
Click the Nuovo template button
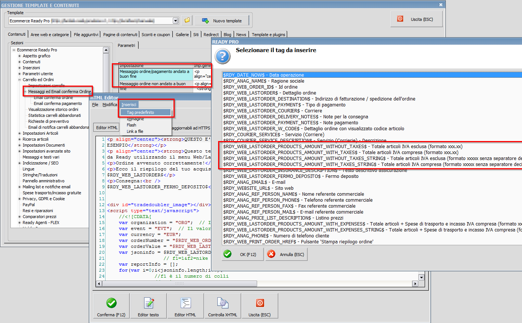coord(222,21)
